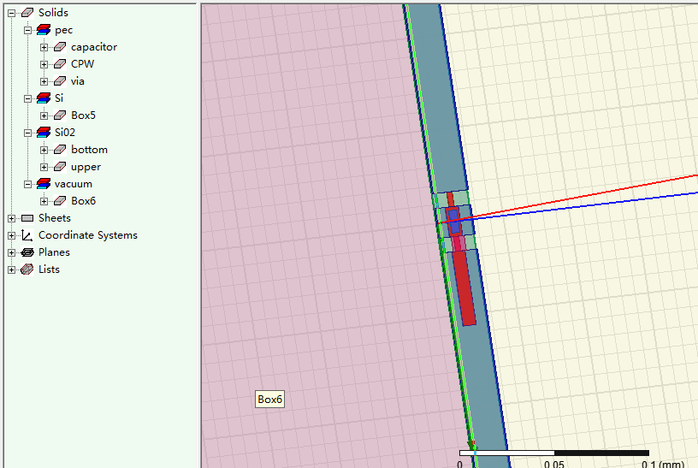Image resolution: width=698 pixels, height=468 pixels.
Task: Expand the capacitor object node
Action: tap(44, 47)
